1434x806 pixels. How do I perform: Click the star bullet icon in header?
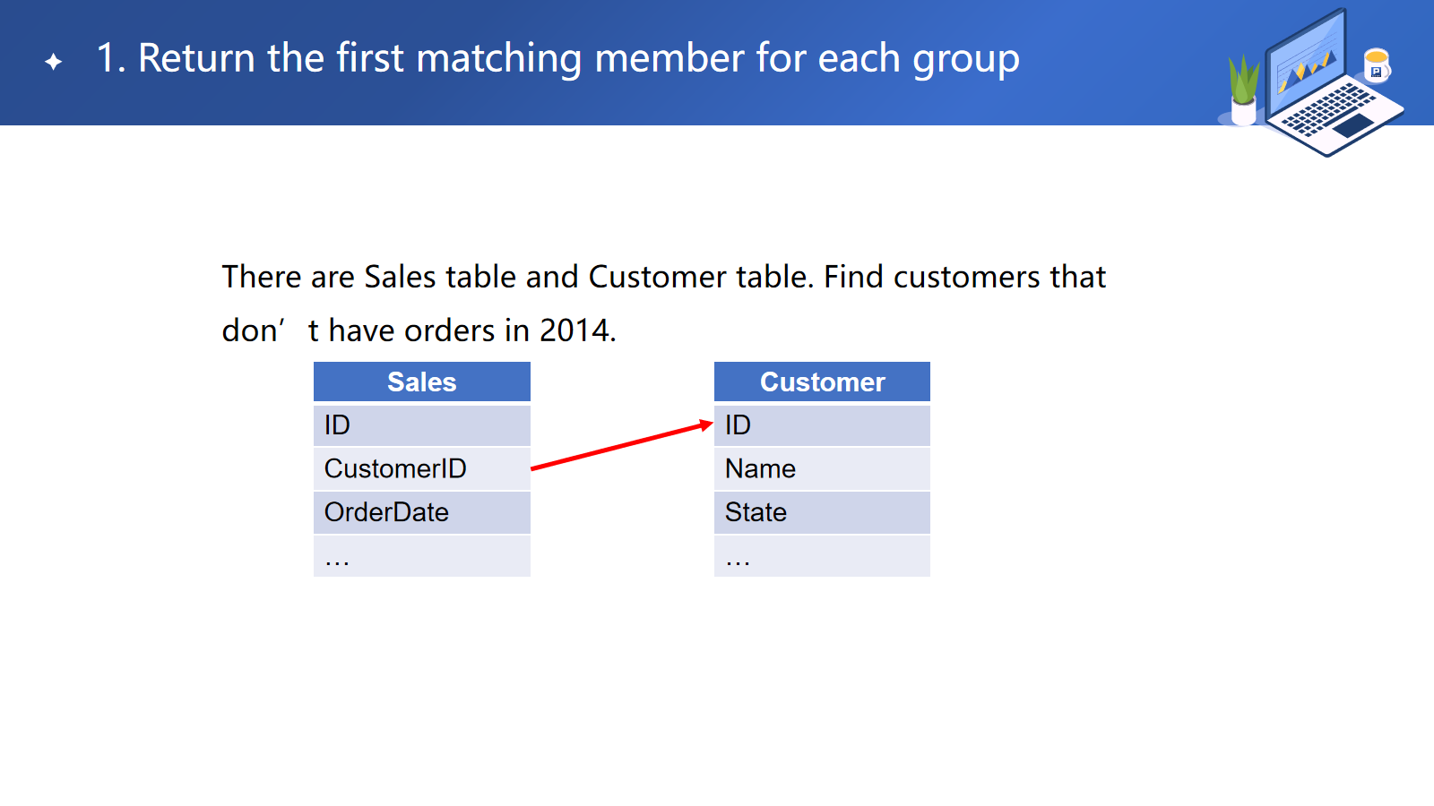point(54,61)
